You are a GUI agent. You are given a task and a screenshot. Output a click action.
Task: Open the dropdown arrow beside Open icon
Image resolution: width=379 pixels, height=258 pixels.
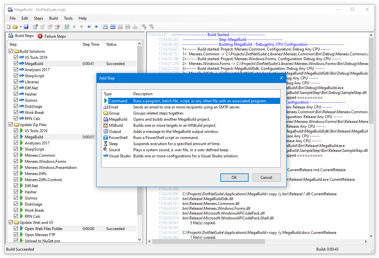click(21, 27)
